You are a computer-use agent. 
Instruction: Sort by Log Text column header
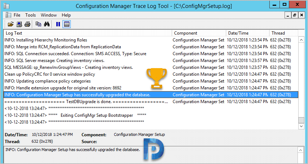tap(88, 33)
